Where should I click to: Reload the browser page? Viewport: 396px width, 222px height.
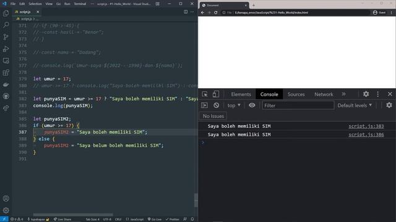coord(216,12)
